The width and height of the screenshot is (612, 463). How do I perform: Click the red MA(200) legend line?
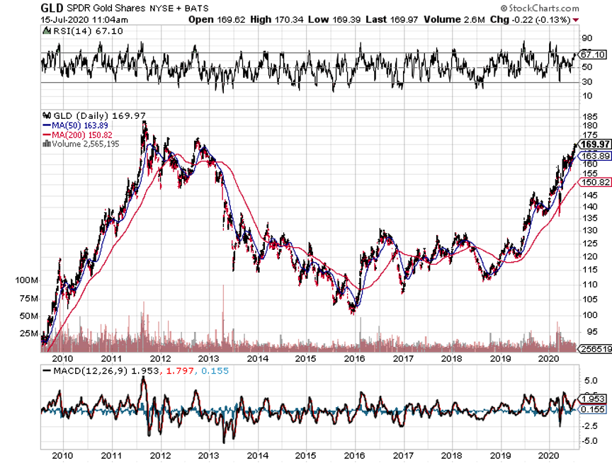[x=47, y=134]
